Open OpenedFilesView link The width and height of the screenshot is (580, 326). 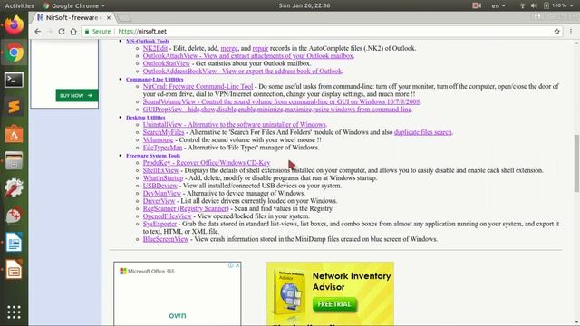[x=167, y=216]
